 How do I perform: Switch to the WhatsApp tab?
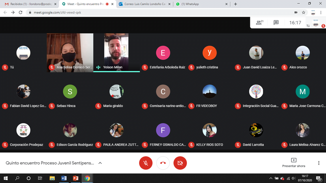(x=201, y=4)
